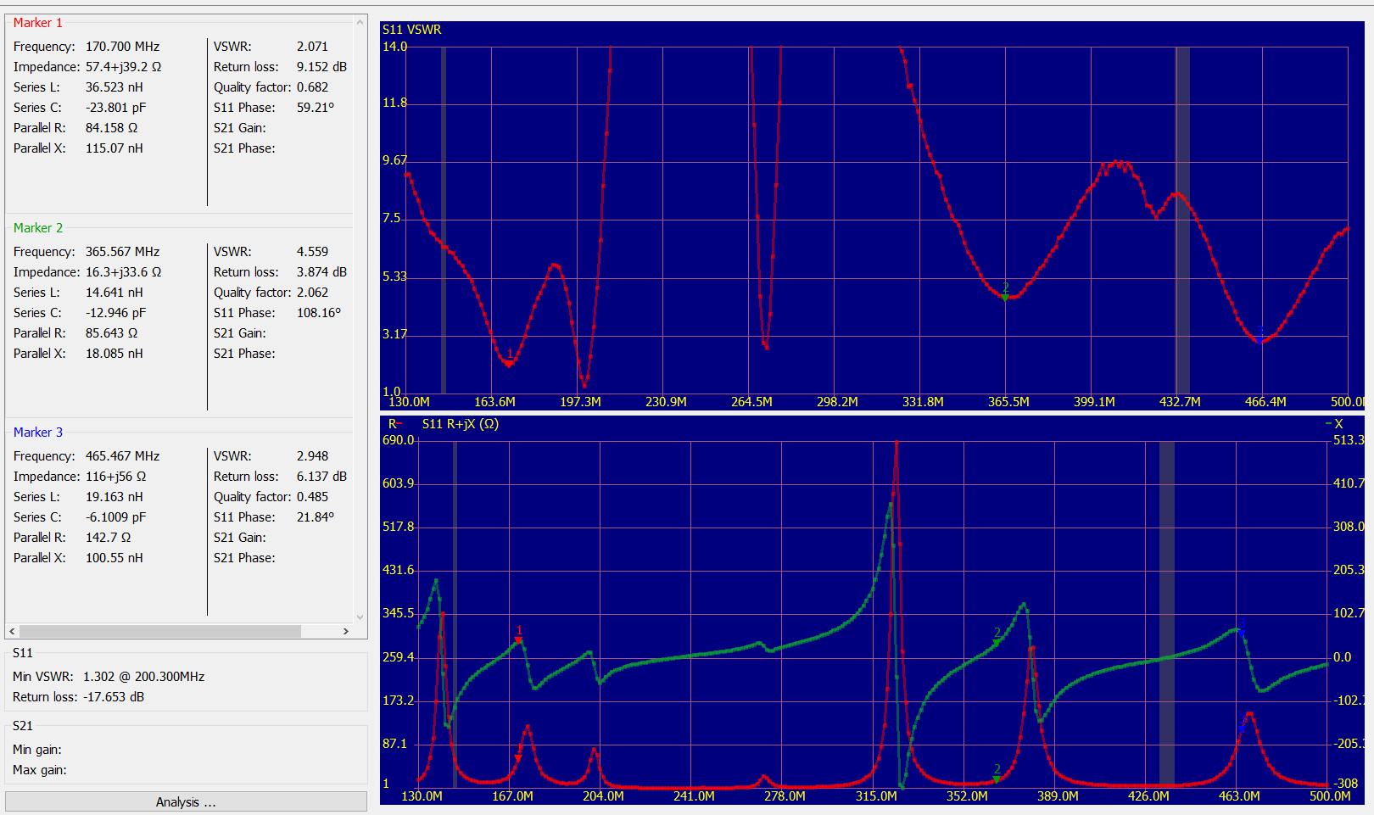Click the Series L value 19.163 nH
Image resolution: width=1374 pixels, height=815 pixels.
[x=114, y=497]
